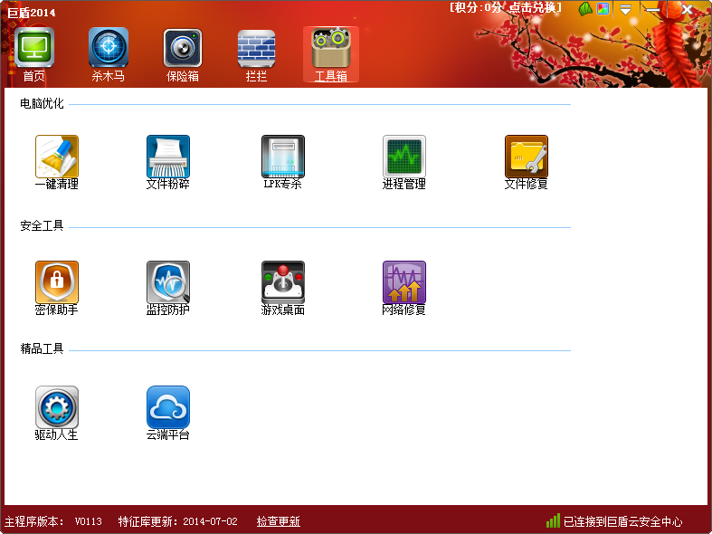Click the 检查更新 check update link
This screenshot has width=712, height=534.
click(279, 521)
